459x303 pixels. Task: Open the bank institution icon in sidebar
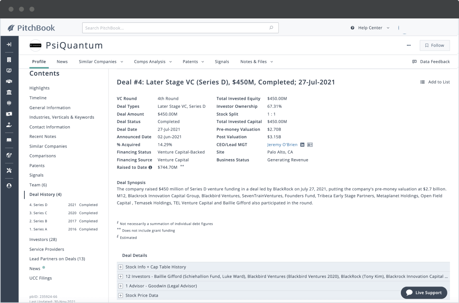[9, 92]
